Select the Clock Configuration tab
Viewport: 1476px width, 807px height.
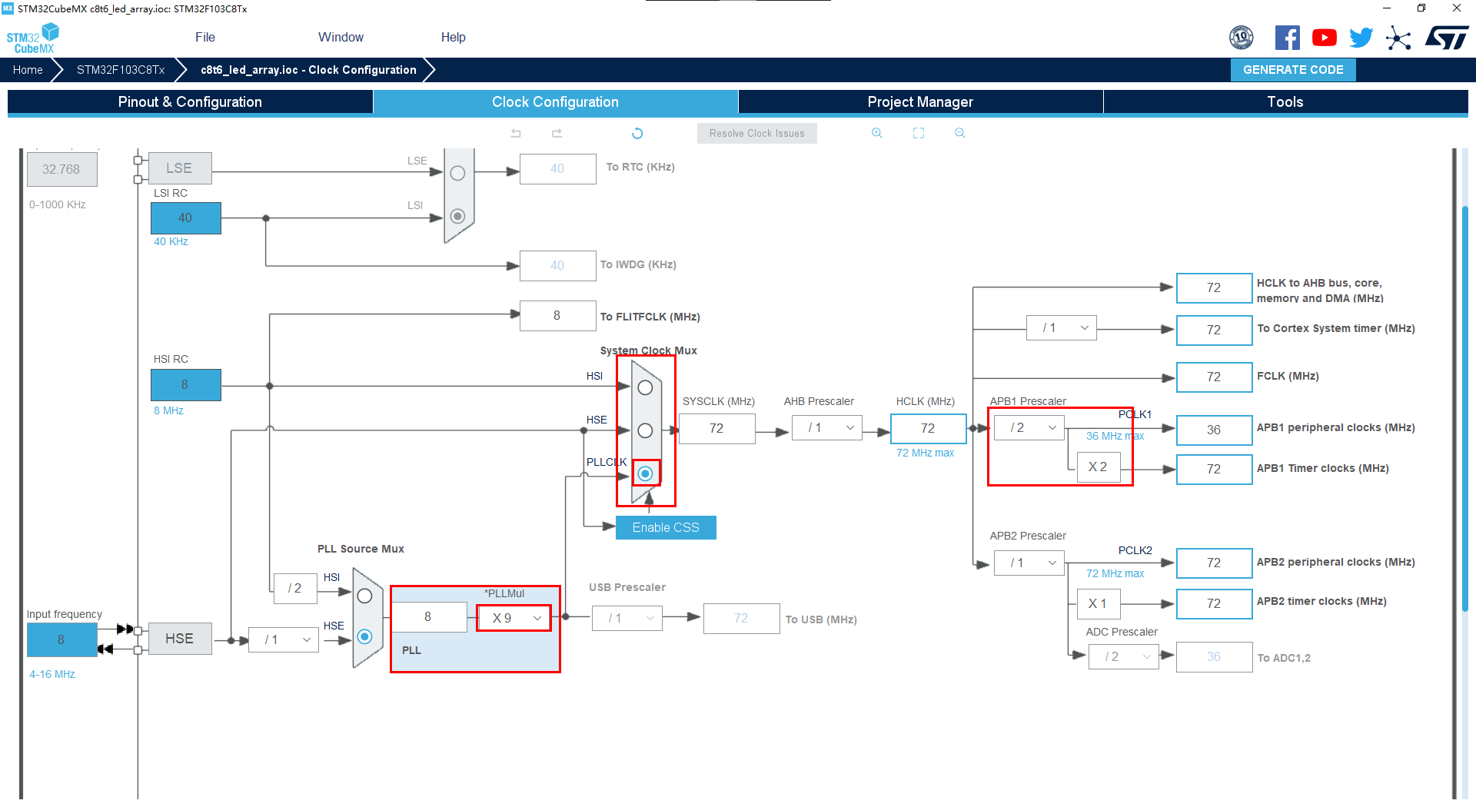(555, 102)
